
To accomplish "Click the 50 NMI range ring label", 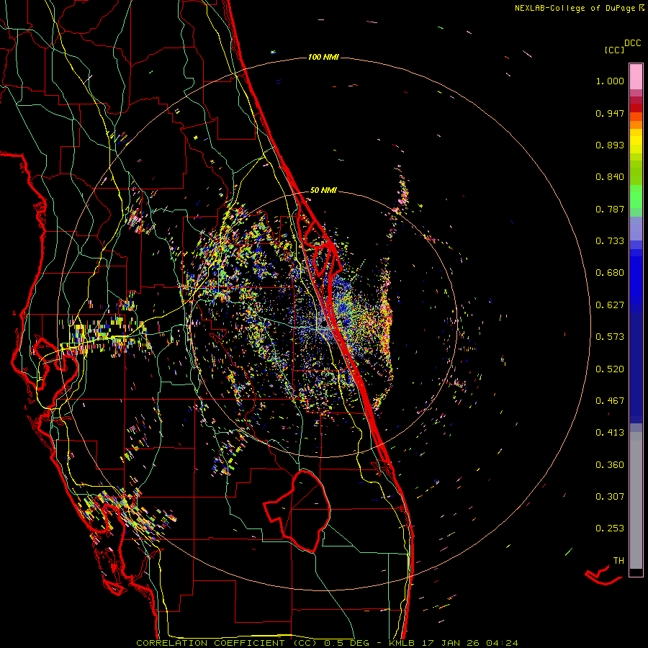I will pyautogui.click(x=323, y=190).
